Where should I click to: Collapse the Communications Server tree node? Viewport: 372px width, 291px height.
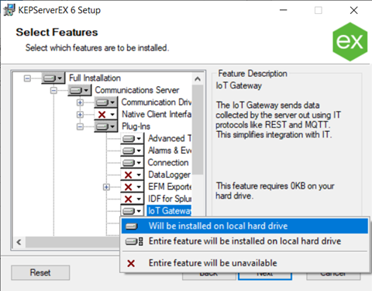(x=53, y=90)
